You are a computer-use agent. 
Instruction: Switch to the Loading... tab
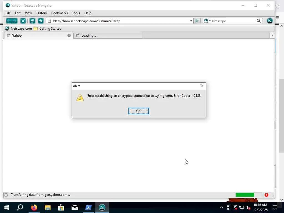(108, 35)
